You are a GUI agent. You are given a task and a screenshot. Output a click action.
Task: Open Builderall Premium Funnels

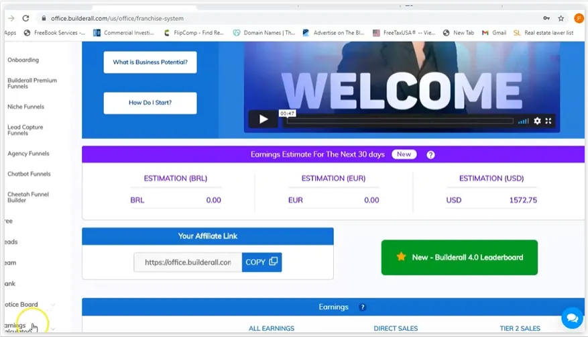(32, 83)
